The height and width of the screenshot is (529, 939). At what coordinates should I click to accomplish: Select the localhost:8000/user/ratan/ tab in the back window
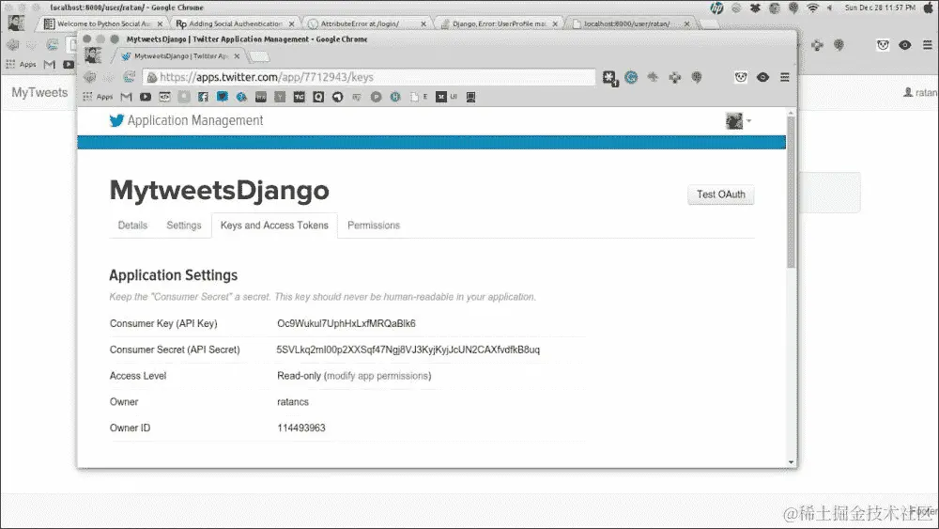[x=630, y=24]
